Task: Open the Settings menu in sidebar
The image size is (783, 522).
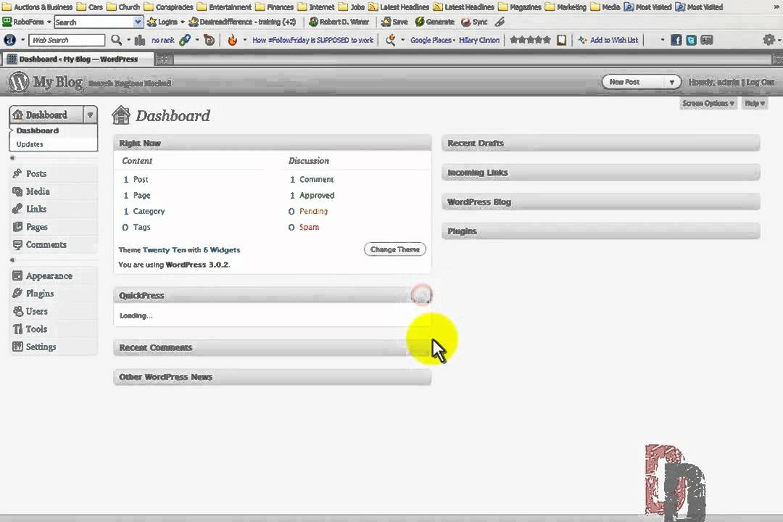Action: coord(41,347)
